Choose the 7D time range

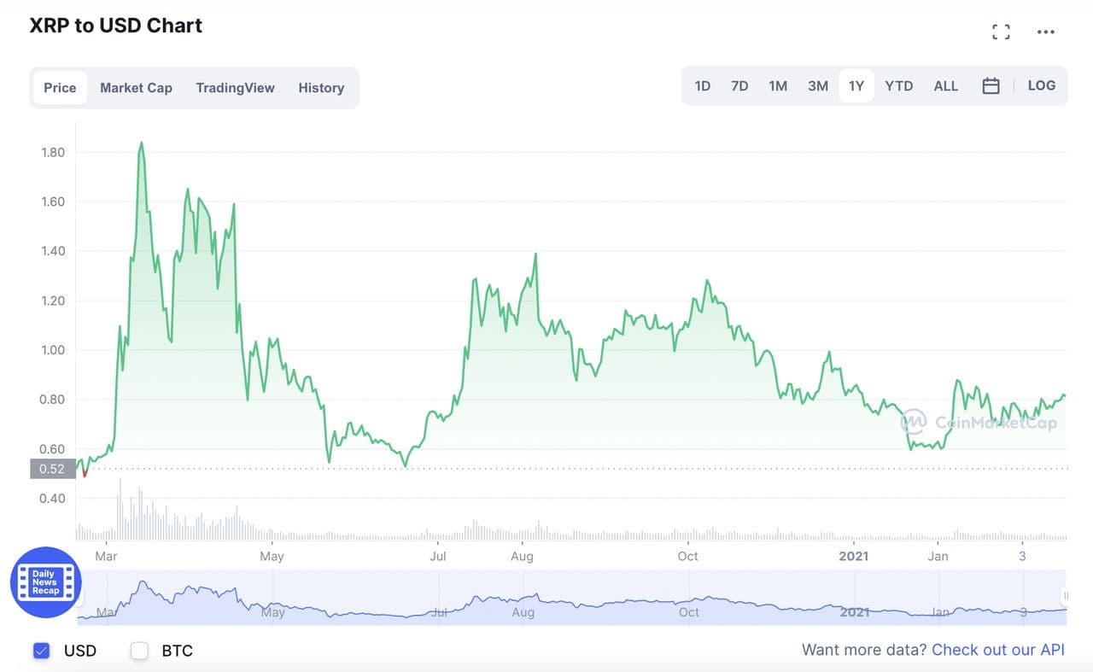pos(739,86)
